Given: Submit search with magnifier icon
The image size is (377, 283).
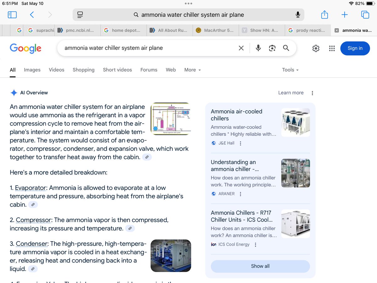Looking at the screenshot, I should (x=286, y=48).
